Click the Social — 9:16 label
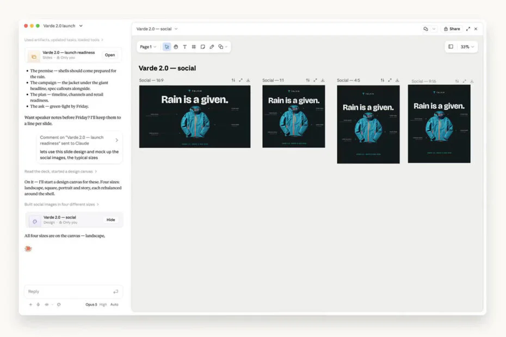This screenshot has height=337, width=506. pos(424,81)
